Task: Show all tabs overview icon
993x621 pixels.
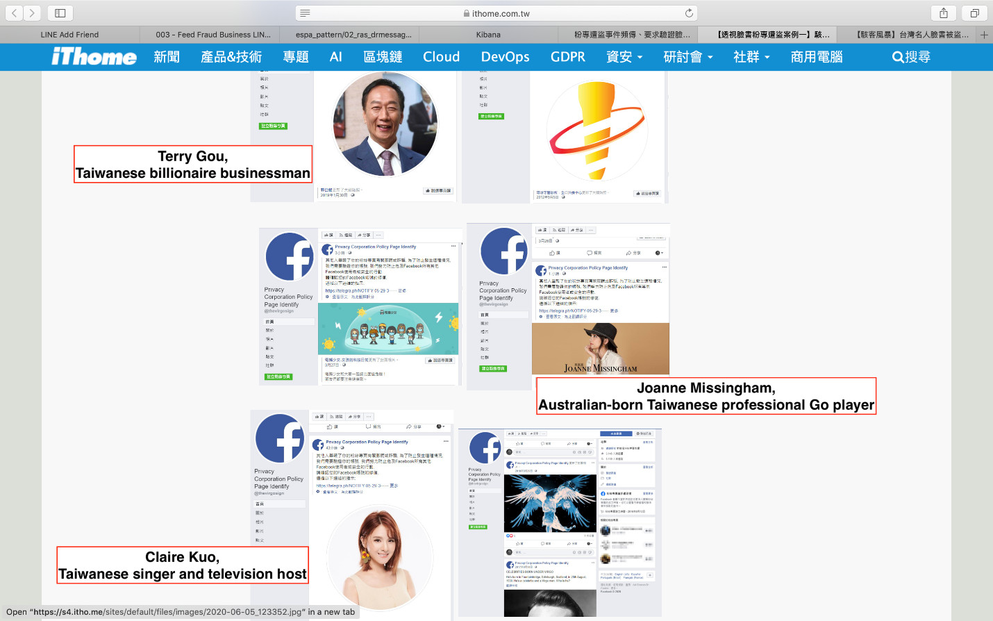Action: (975, 13)
